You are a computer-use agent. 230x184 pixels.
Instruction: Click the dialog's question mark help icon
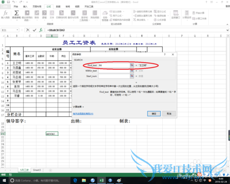[165, 54]
